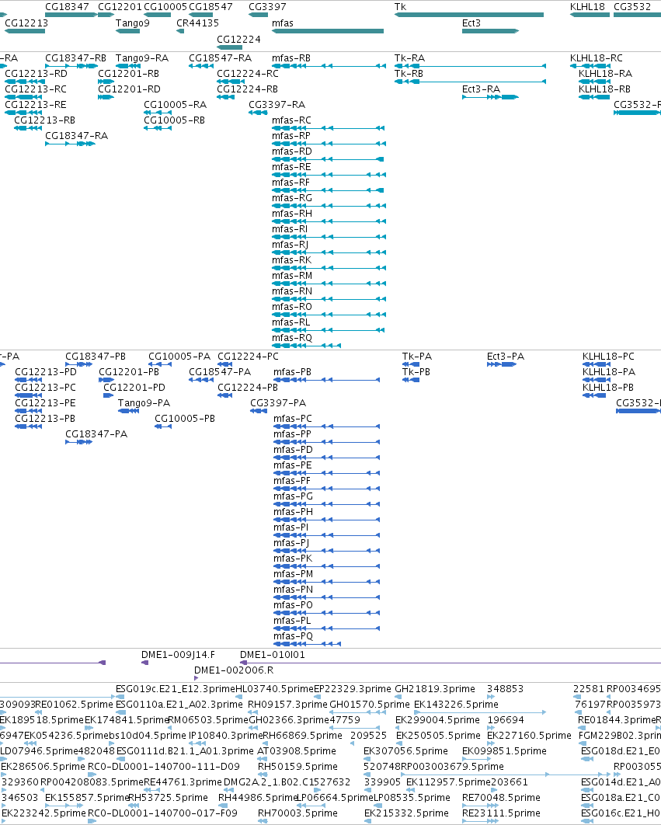This screenshot has width=661, height=825.
Task: Select EST RH50159.5prime
Action: click(x=297, y=767)
